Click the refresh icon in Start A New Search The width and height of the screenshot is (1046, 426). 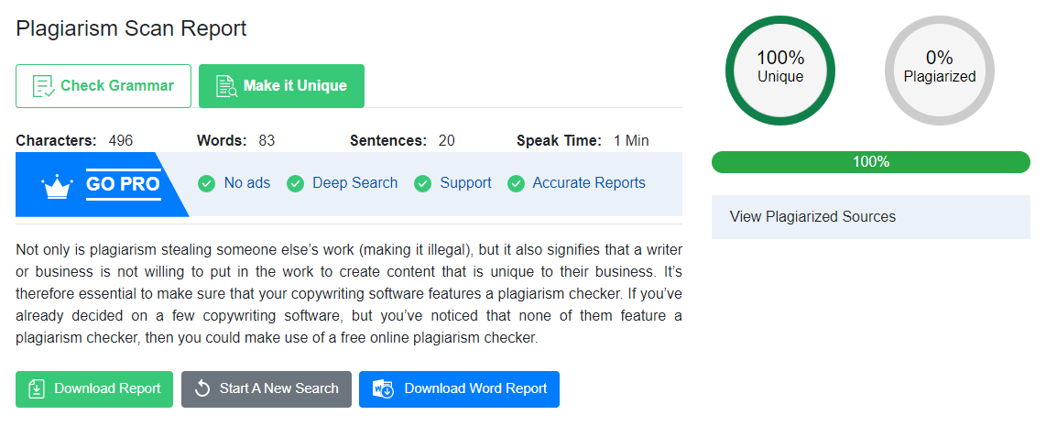pyautogui.click(x=202, y=388)
